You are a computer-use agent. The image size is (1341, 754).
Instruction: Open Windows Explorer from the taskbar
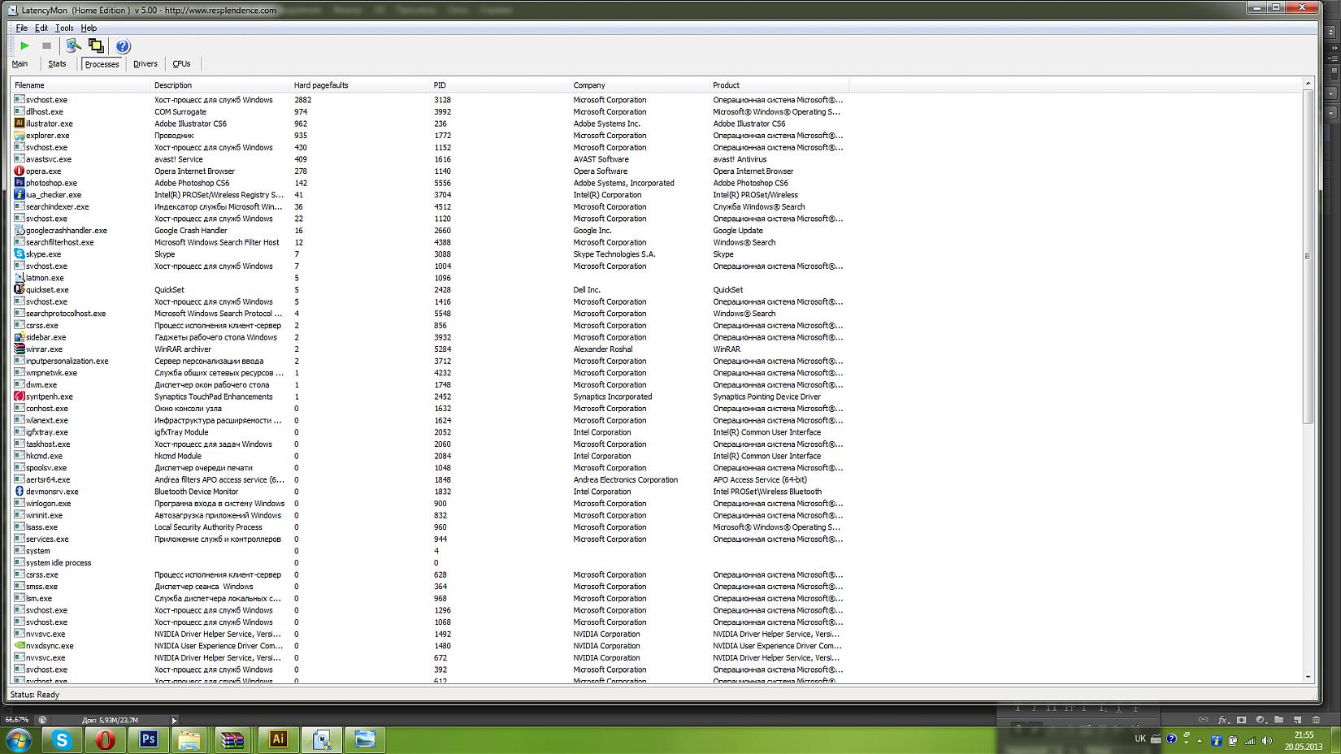point(190,739)
